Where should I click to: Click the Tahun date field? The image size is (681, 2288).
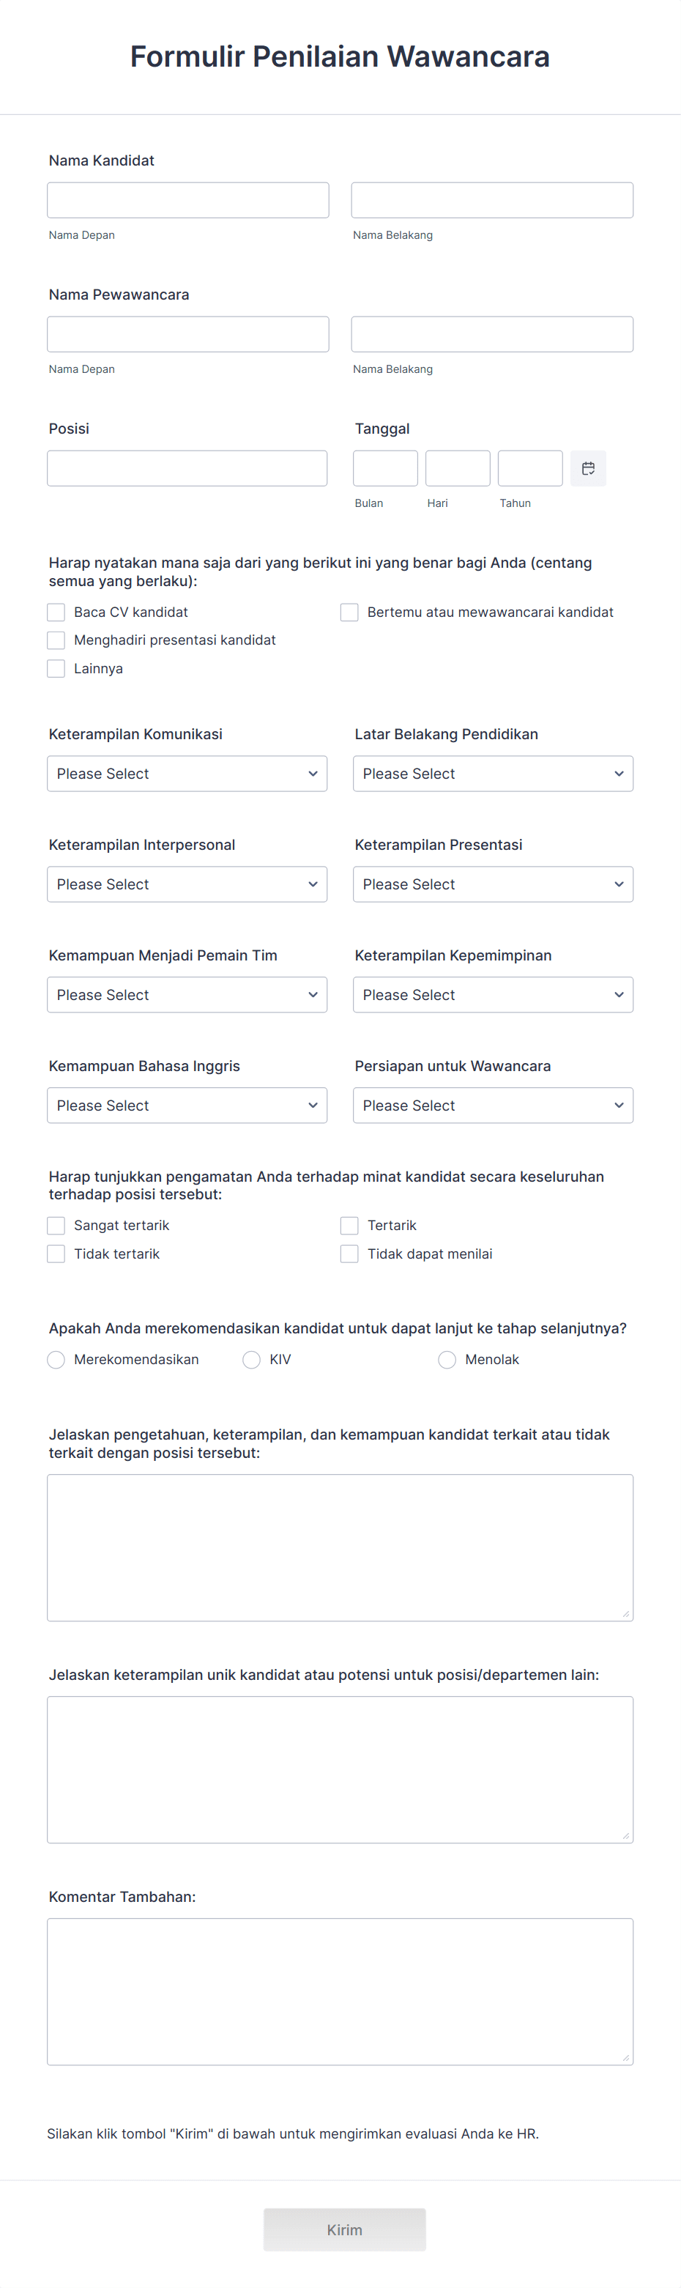(530, 468)
